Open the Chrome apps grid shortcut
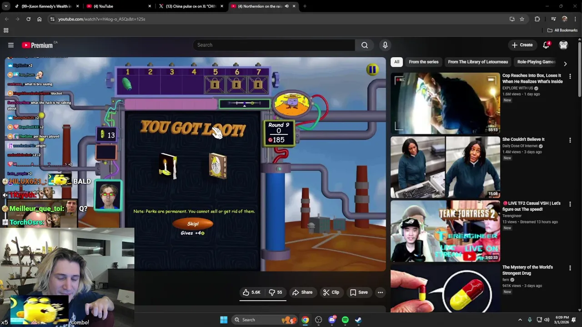582x327 pixels. [x=6, y=30]
